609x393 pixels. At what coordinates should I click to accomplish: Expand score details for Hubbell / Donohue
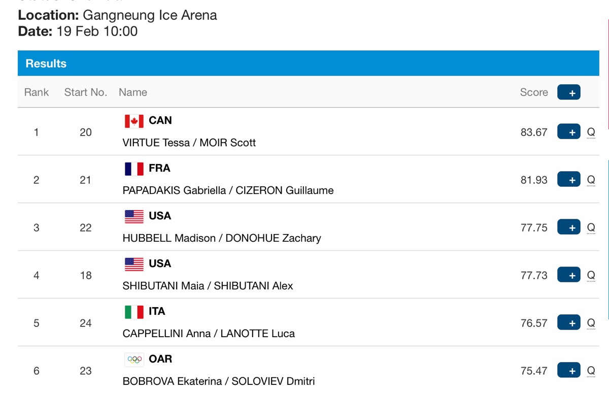tap(568, 227)
